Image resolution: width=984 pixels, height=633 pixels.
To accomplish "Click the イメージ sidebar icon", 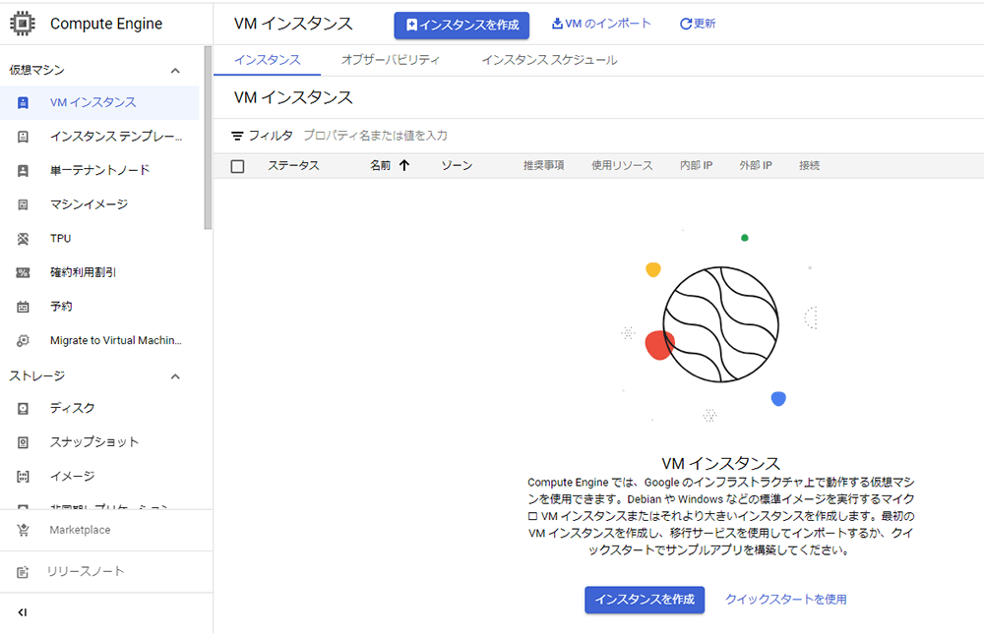I will (x=24, y=477).
